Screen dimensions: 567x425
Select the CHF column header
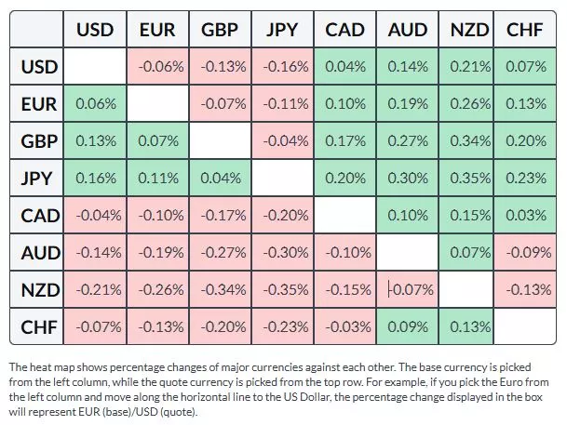pyautogui.click(x=525, y=30)
